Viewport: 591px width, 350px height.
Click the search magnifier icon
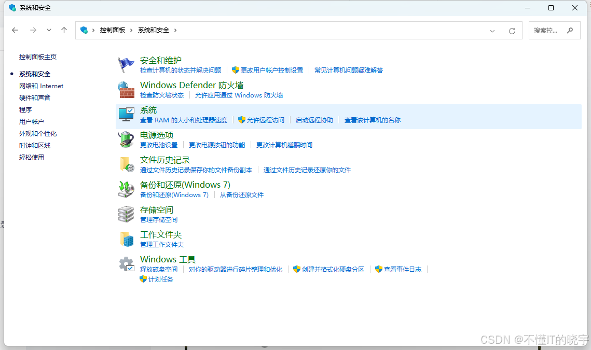[570, 30]
